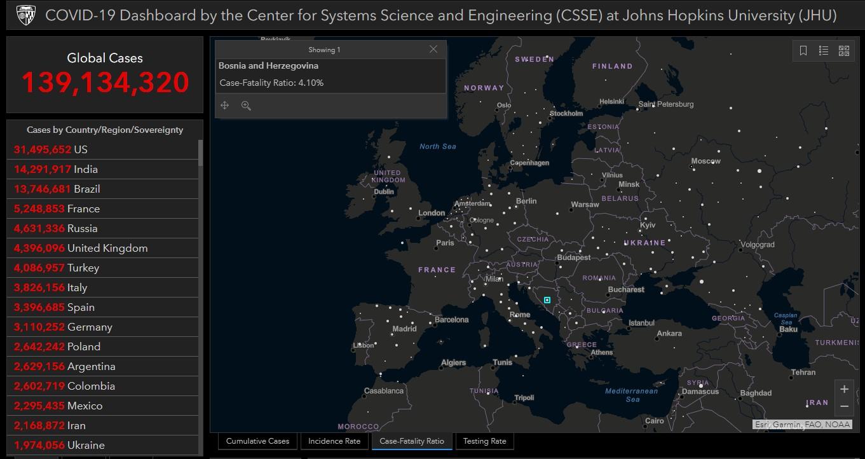This screenshot has width=865, height=459.
Task: Switch to Testing Rate tab
Action: [x=484, y=441]
